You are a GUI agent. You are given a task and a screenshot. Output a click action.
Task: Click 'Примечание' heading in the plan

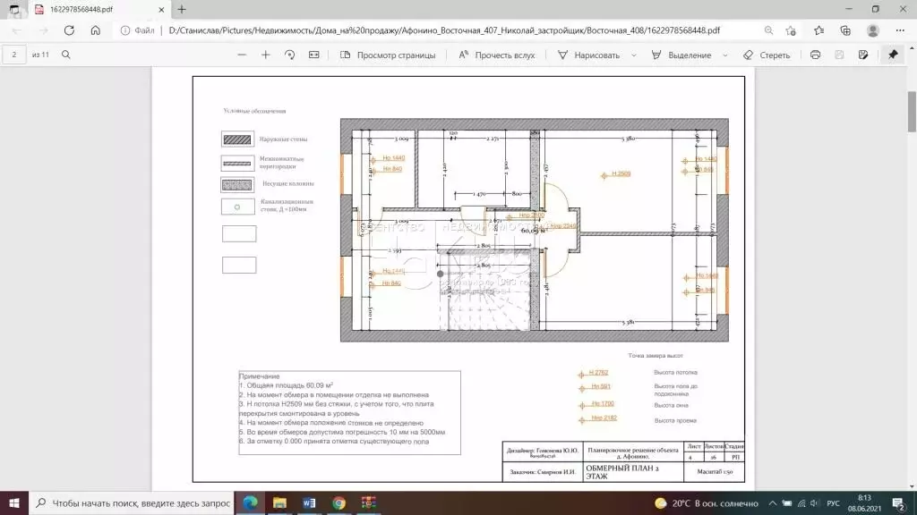click(259, 376)
